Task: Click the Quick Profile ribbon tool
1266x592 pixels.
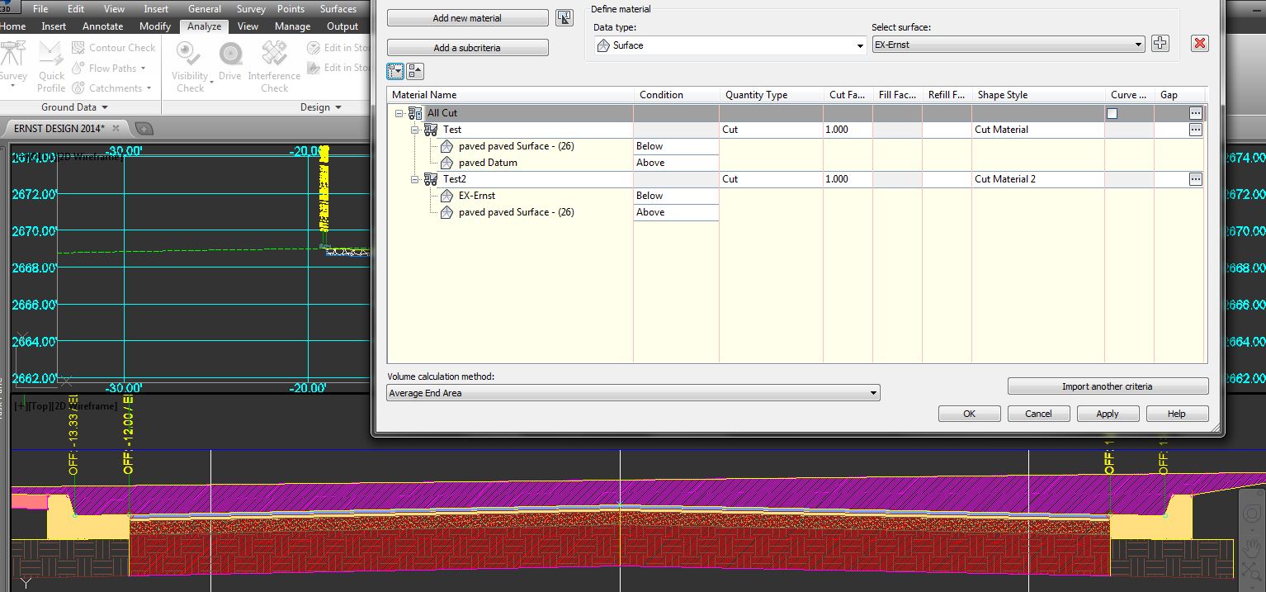Action: pos(50,66)
